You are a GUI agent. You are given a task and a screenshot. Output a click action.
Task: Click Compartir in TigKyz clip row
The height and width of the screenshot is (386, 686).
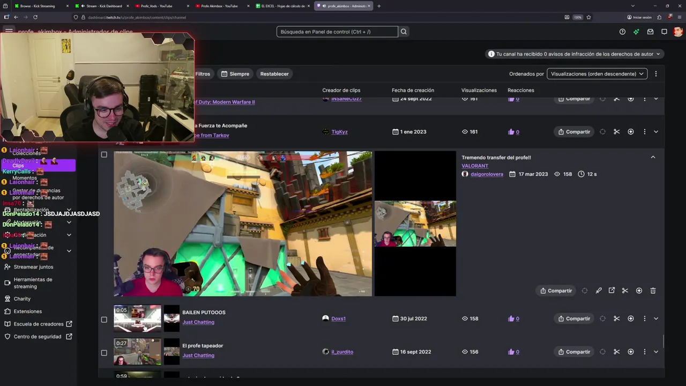pyautogui.click(x=574, y=132)
